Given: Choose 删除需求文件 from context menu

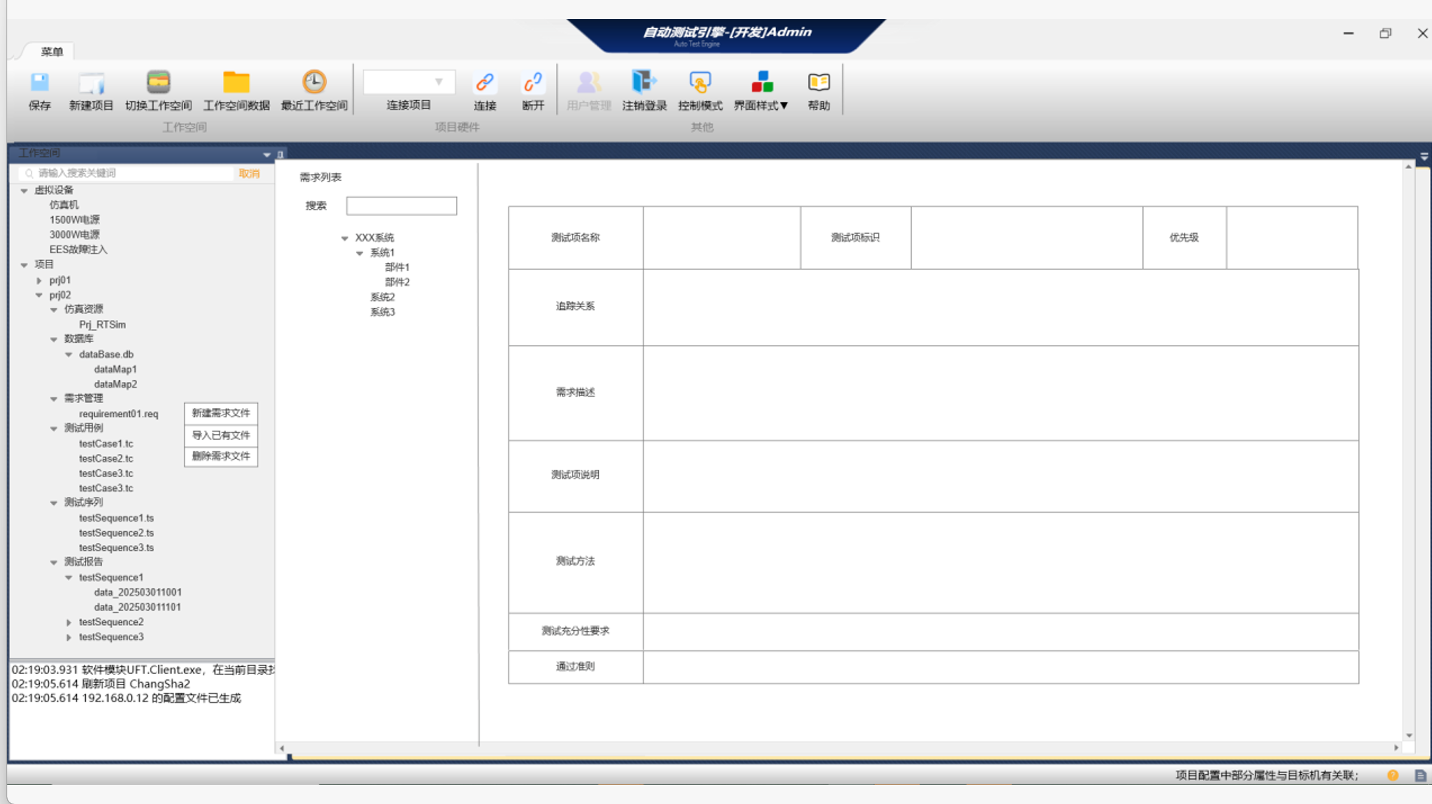Looking at the screenshot, I should (x=221, y=456).
